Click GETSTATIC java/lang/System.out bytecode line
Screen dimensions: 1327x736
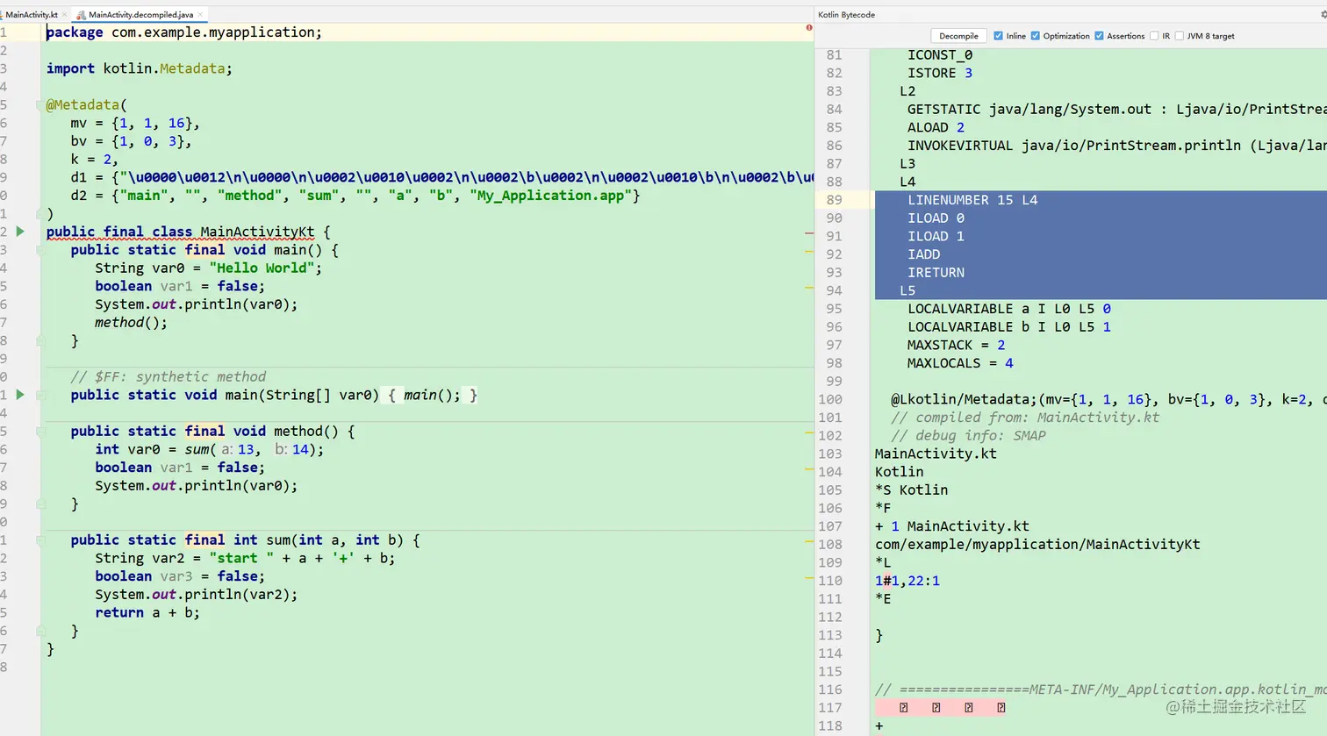[1116, 110]
